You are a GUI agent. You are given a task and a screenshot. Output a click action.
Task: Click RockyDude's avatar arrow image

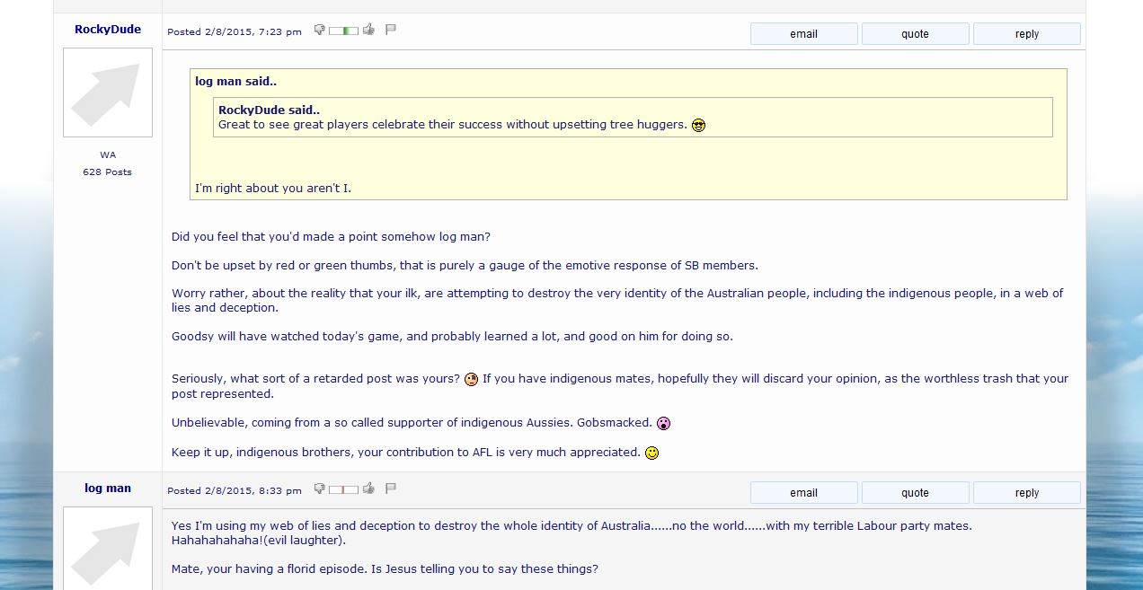point(108,92)
